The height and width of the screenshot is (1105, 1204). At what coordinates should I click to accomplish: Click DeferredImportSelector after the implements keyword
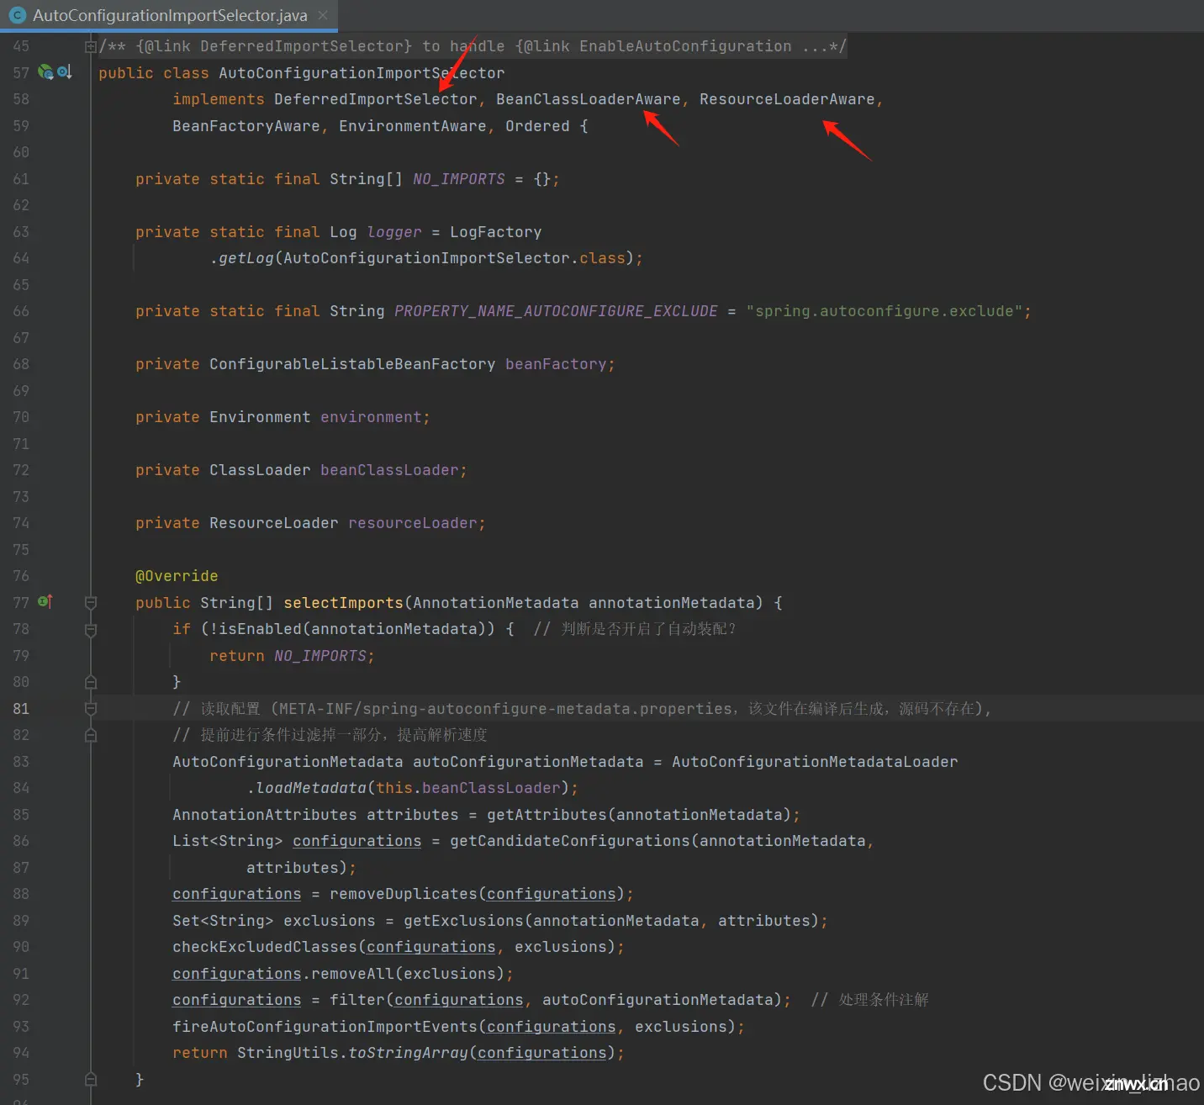(x=375, y=99)
